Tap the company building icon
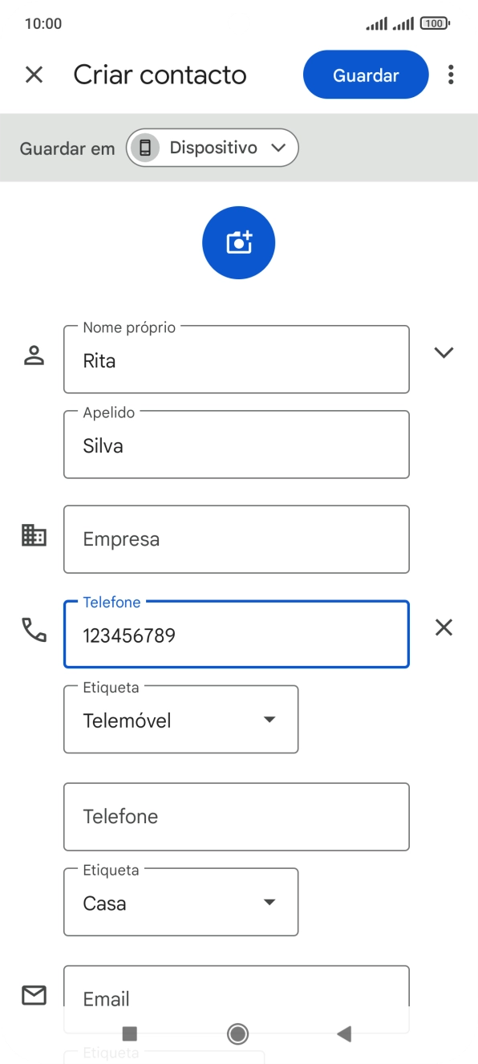The width and height of the screenshot is (478, 1064). [x=34, y=535]
